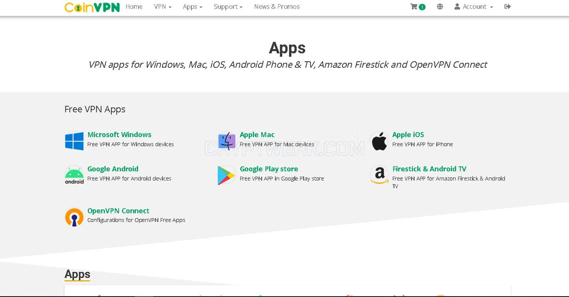Go to the Home page

[134, 6]
